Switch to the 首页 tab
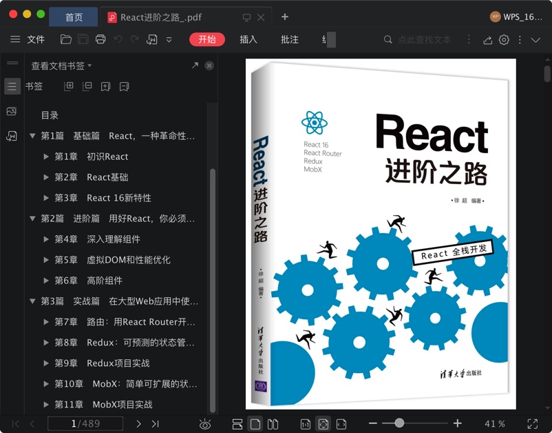Screen dimensions: 552x433 coord(74,17)
